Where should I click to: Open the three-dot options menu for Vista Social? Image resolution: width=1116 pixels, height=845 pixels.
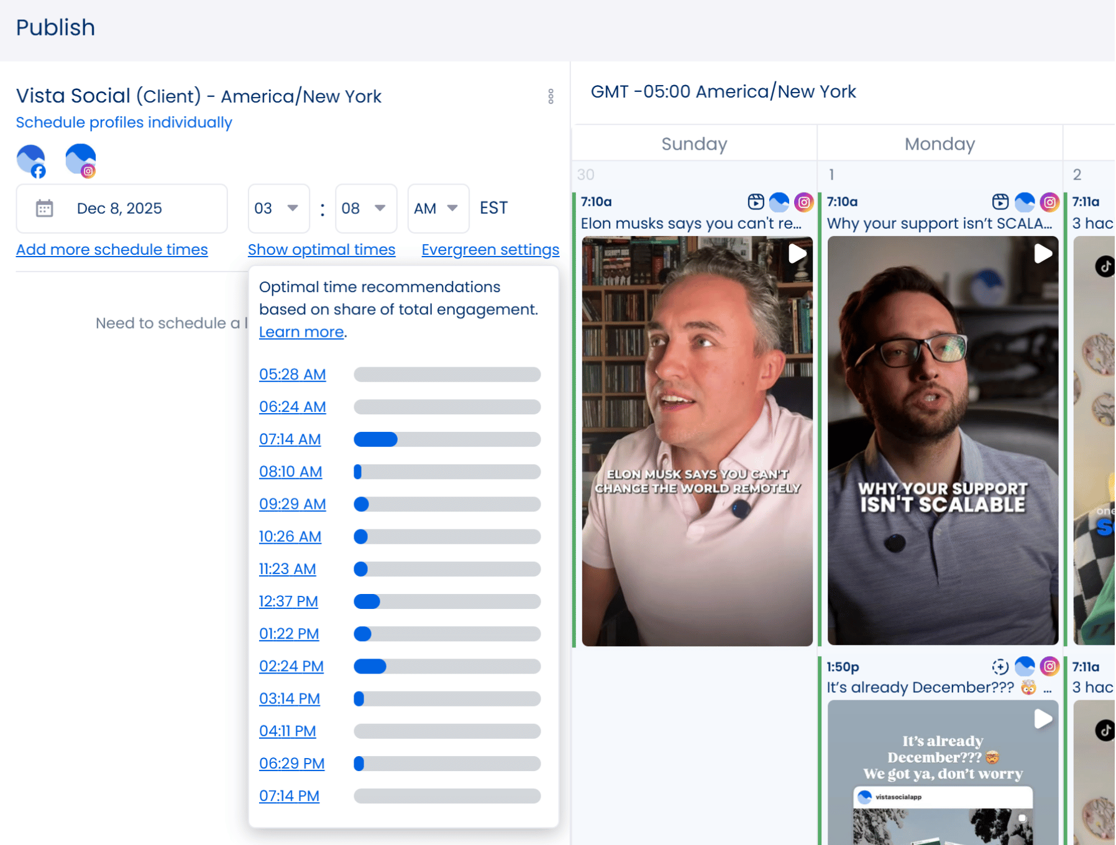click(551, 96)
